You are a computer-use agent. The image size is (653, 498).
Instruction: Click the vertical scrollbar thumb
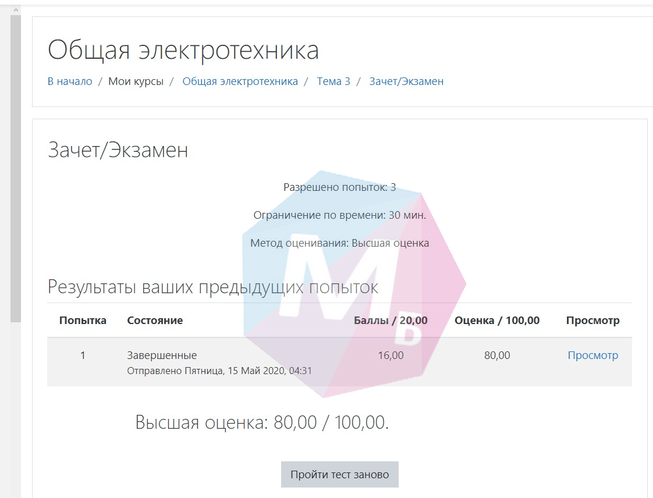16,169
